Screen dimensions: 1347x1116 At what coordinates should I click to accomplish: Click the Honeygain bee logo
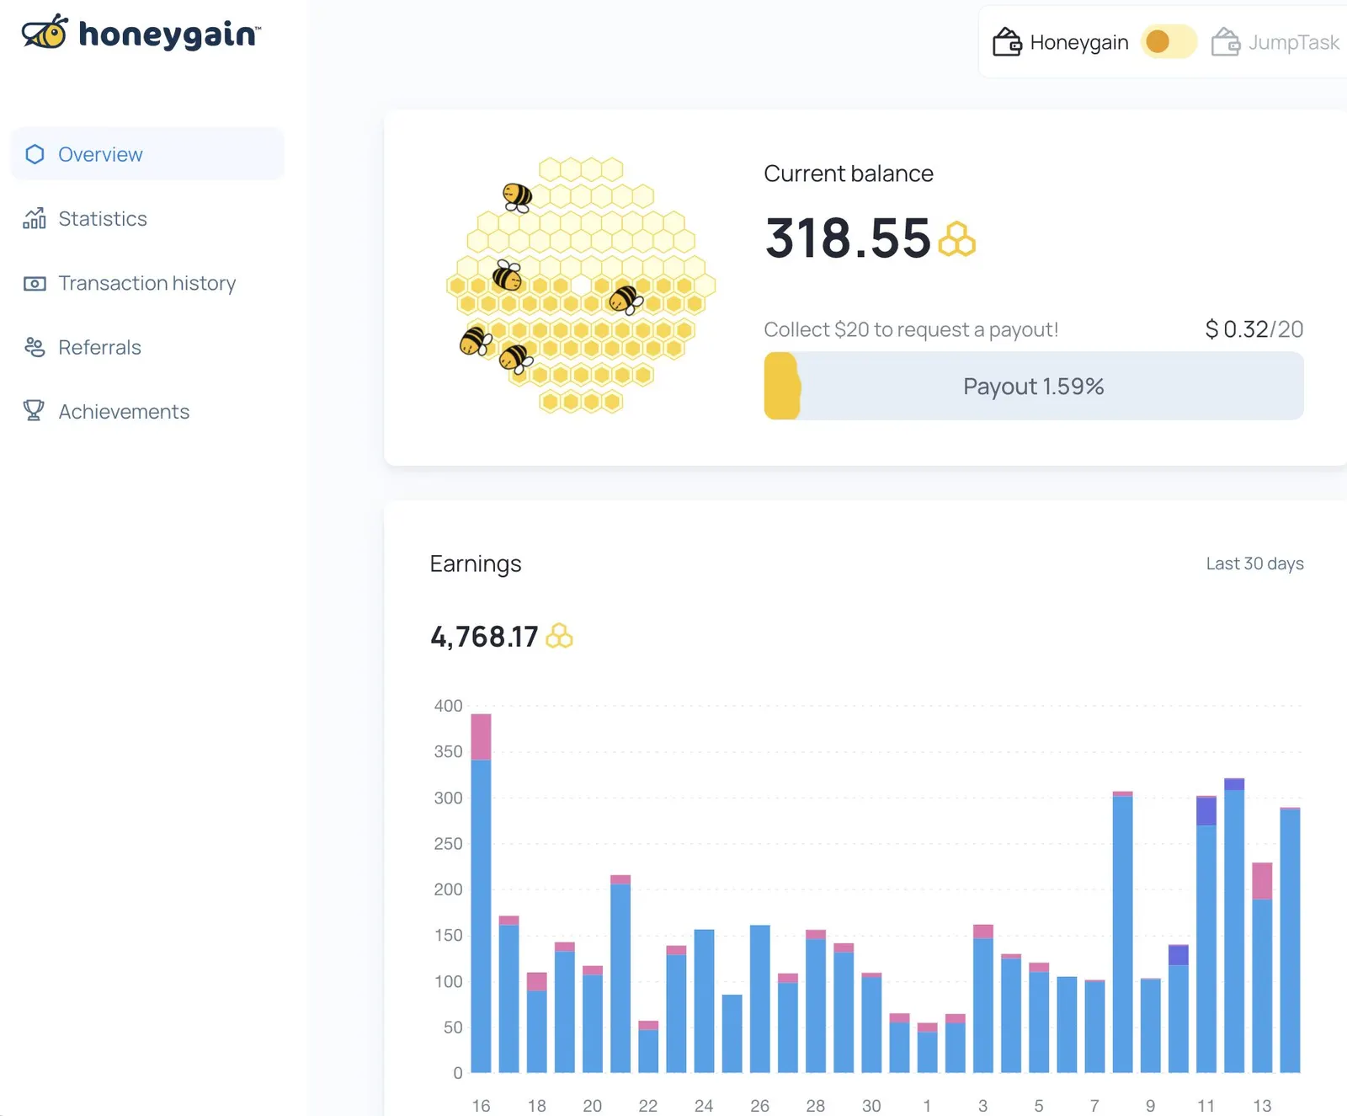(45, 32)
